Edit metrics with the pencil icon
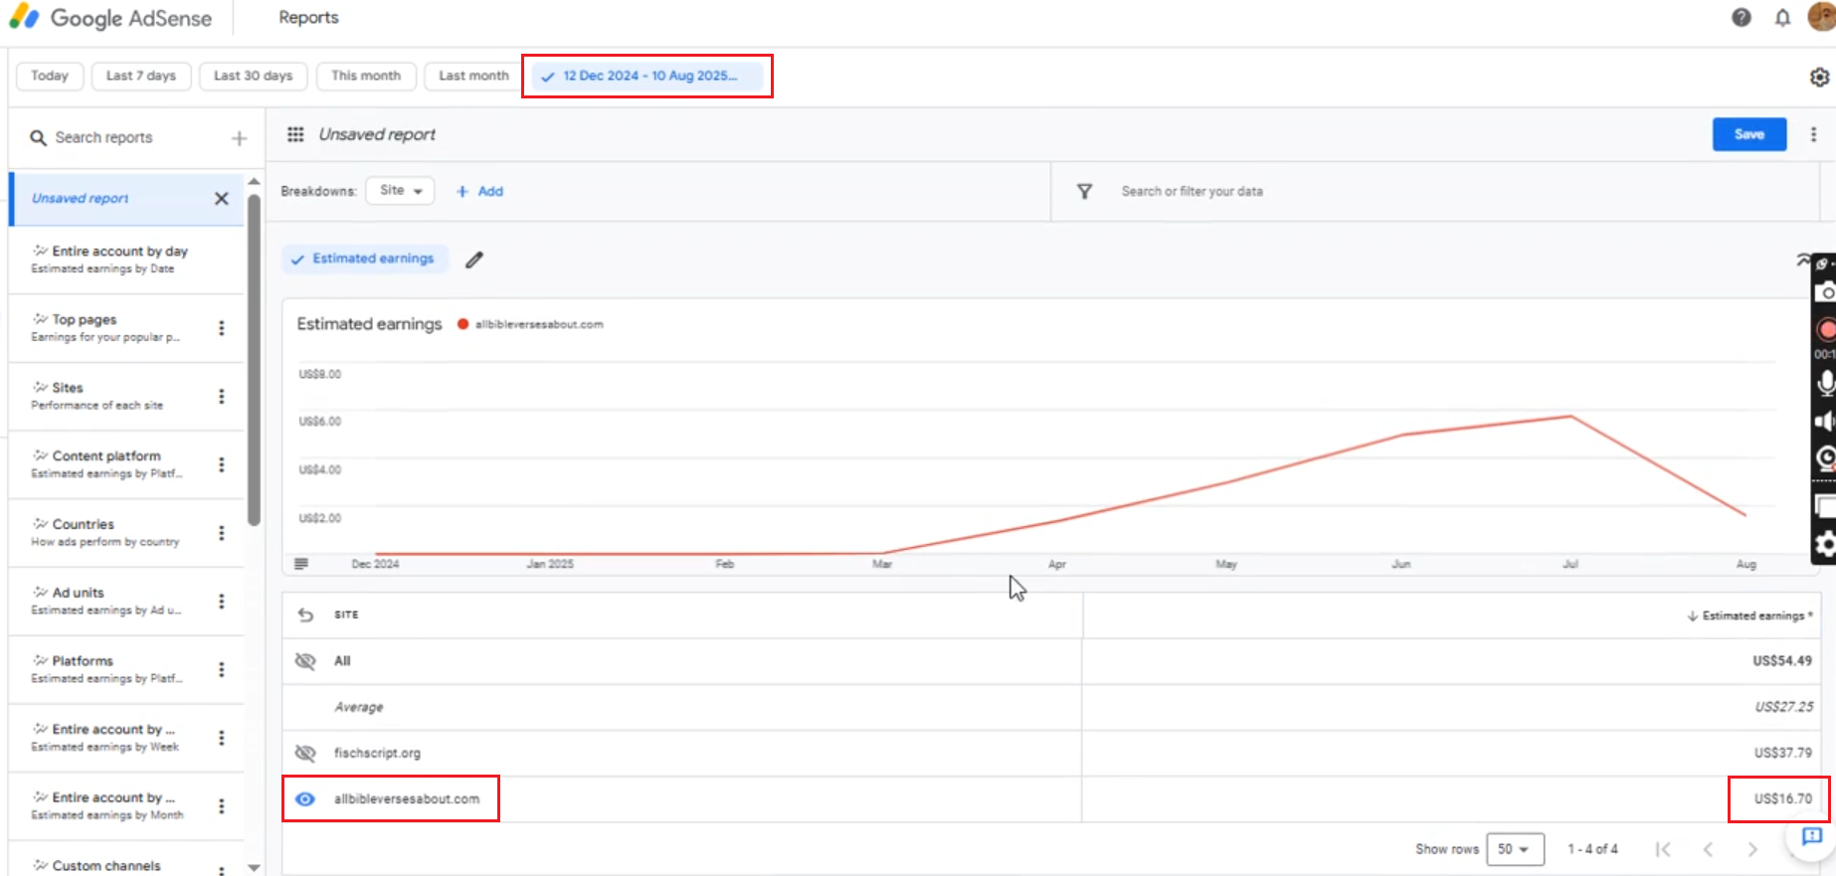The image size is (1836, 876). (x=474, y=260)
